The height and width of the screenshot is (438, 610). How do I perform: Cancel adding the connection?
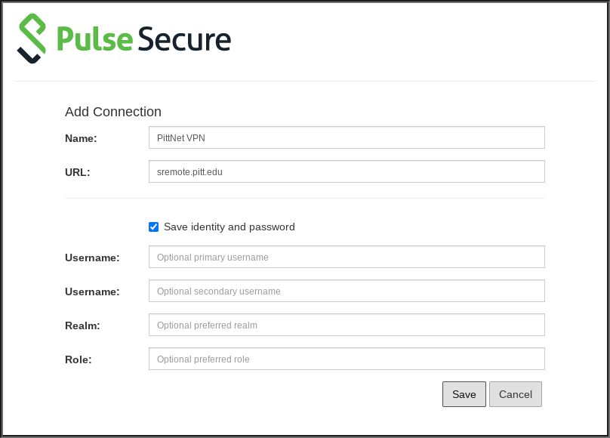point(516,394)
